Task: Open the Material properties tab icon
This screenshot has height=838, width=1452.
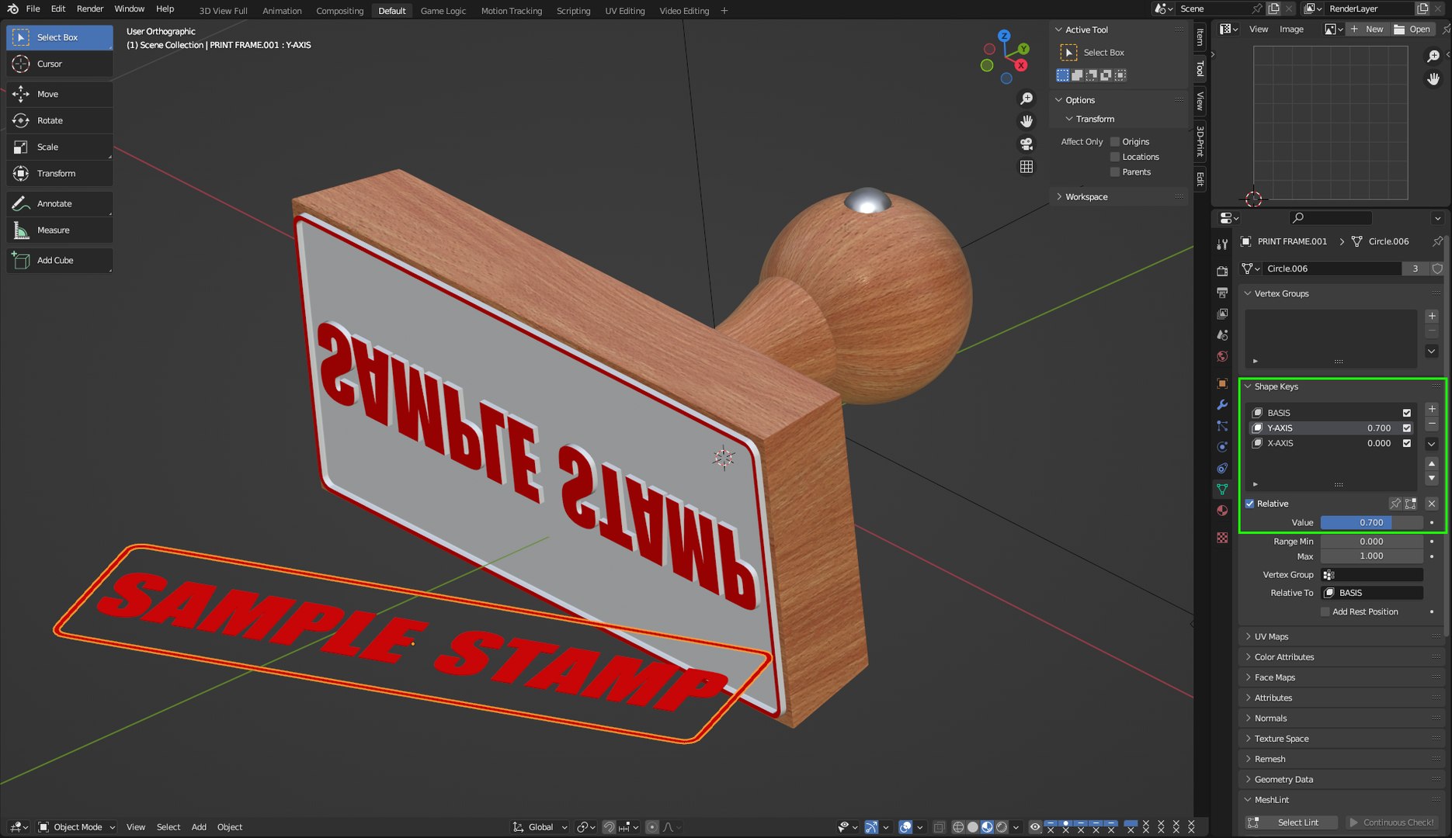Action: click(x=1222, y=511)
